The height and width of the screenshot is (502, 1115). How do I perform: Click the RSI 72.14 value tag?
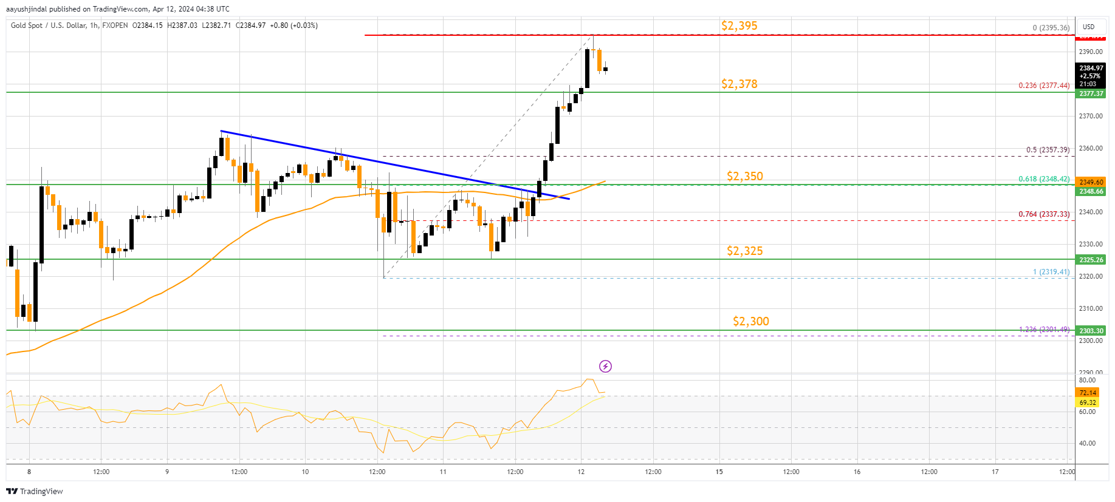tap(1088, 393)
